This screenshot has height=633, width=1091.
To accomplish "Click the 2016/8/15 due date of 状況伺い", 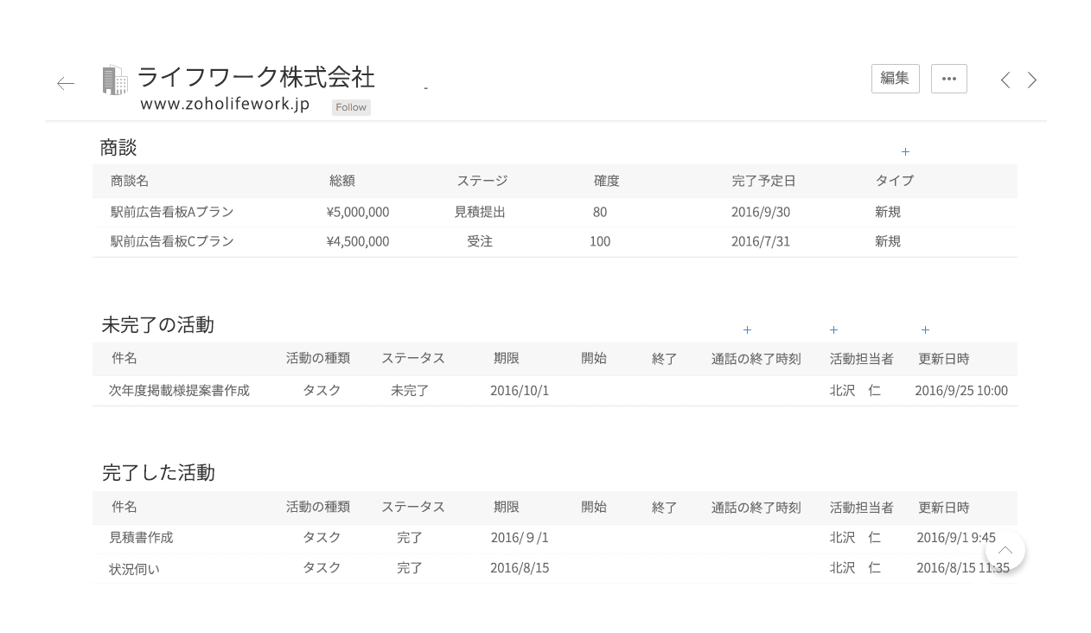I will pyautogui.click(x=520, y=567).
